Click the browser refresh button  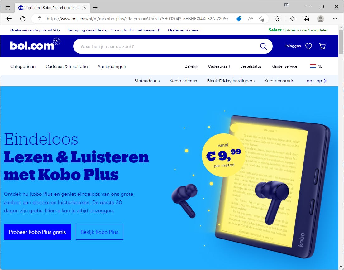(23, 19)
